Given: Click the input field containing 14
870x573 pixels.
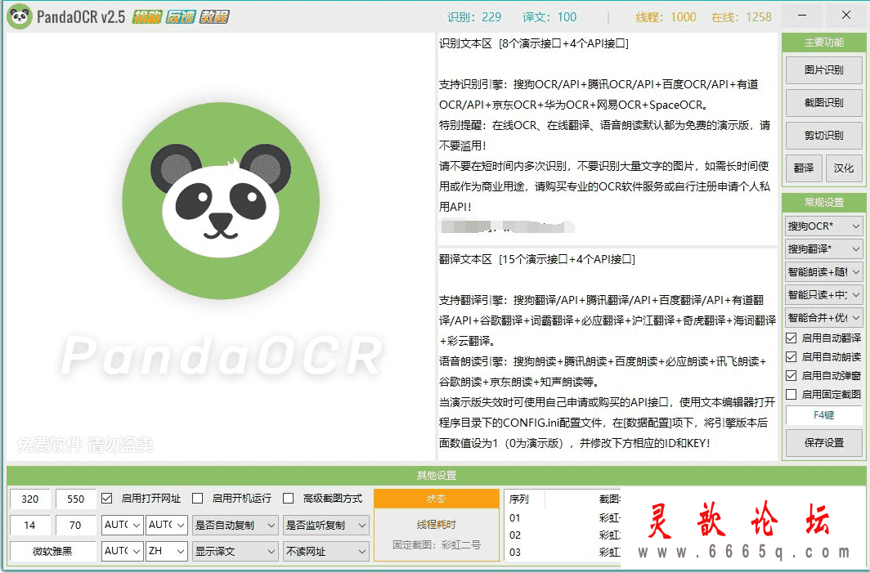Looking at the screenshot, I should click(x=30, y=525).
